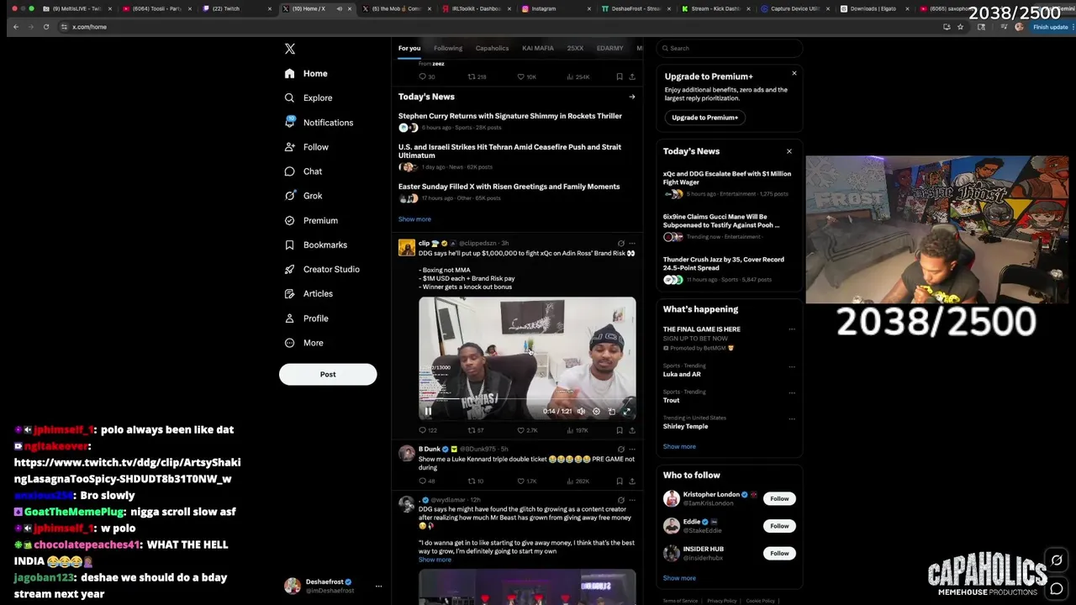
Task: Switch to the EDARMY tab
Action: coord(610,48)
